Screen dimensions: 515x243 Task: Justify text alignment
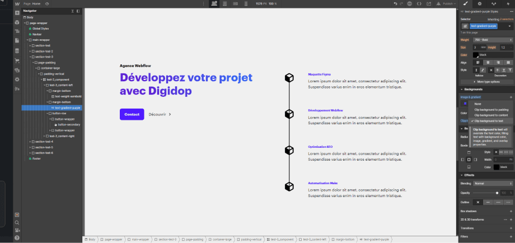click(x=508, y=62)
